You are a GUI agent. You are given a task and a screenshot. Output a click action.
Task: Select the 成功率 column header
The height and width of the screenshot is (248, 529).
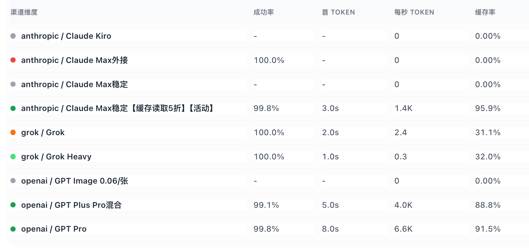coord(264,12)
